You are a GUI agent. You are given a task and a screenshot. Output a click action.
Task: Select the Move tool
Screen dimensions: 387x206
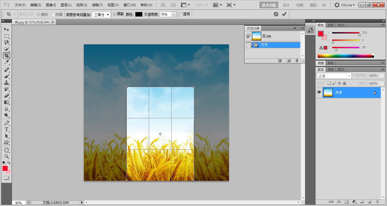(x=7, y=29)
